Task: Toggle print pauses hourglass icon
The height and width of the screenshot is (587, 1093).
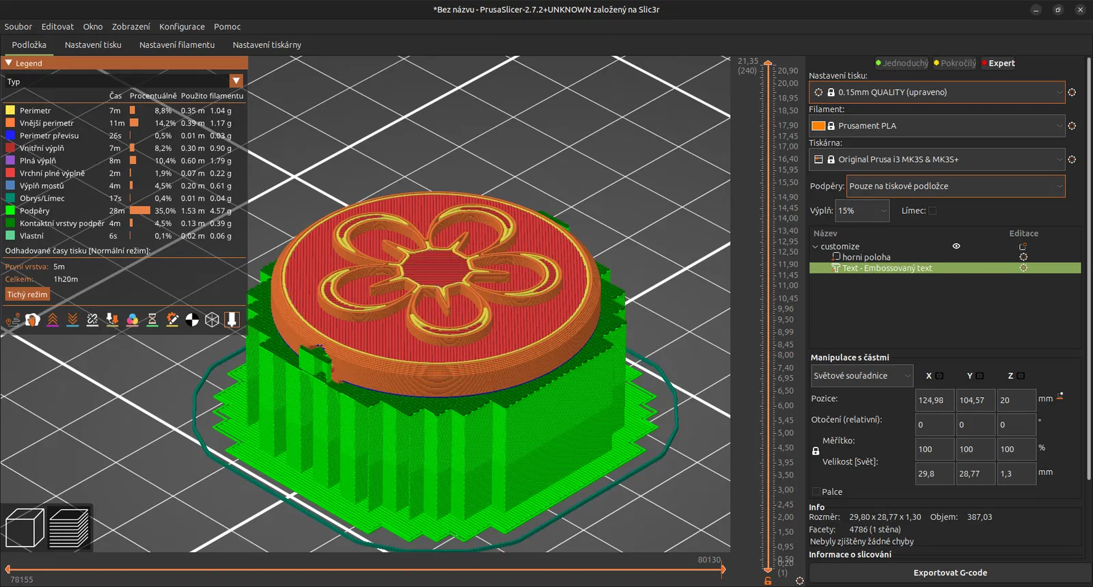Action: coord(152,320)
